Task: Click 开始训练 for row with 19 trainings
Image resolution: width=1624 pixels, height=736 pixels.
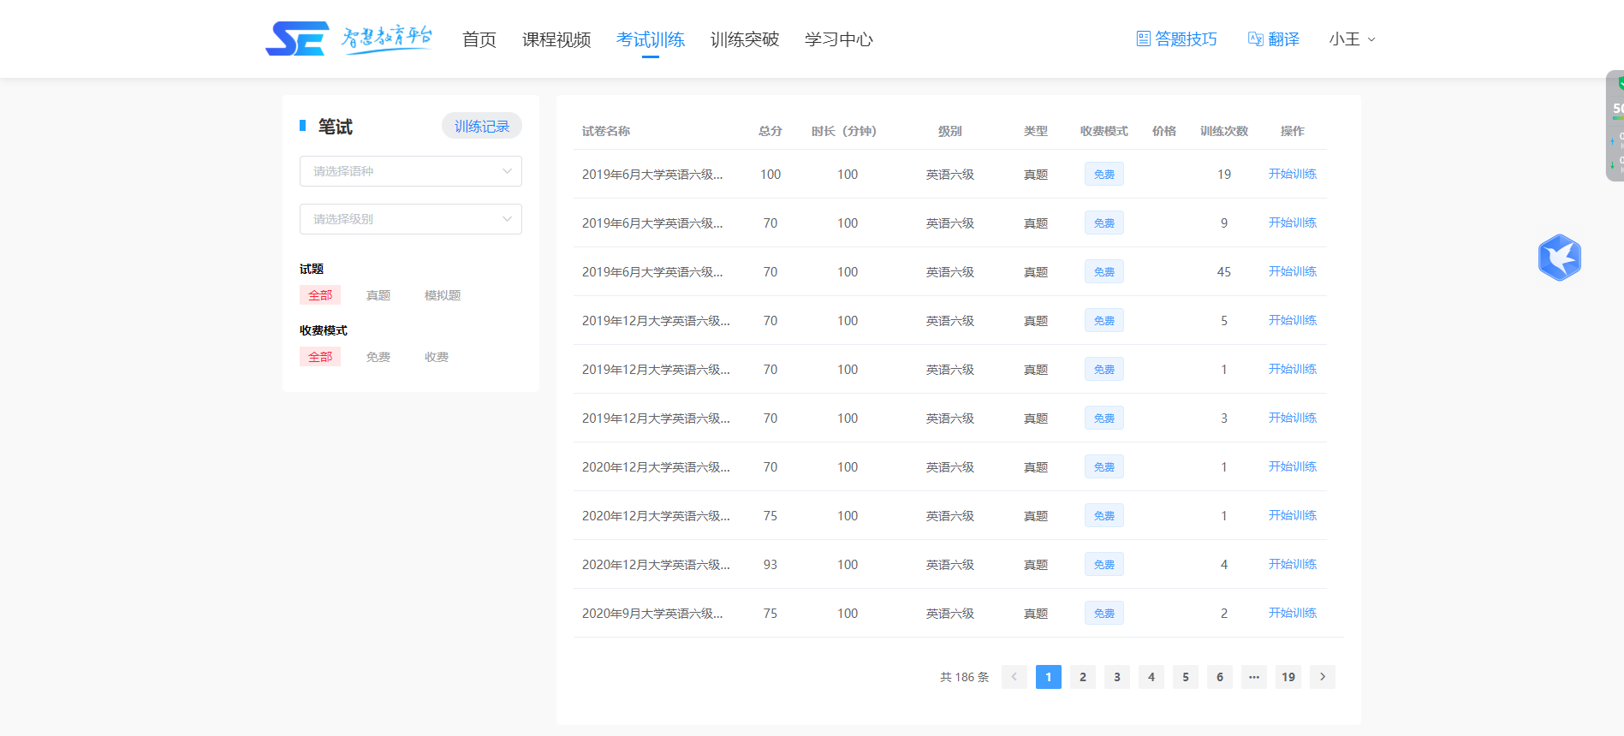Action: pyautogui.click(x=1293, y=174)
